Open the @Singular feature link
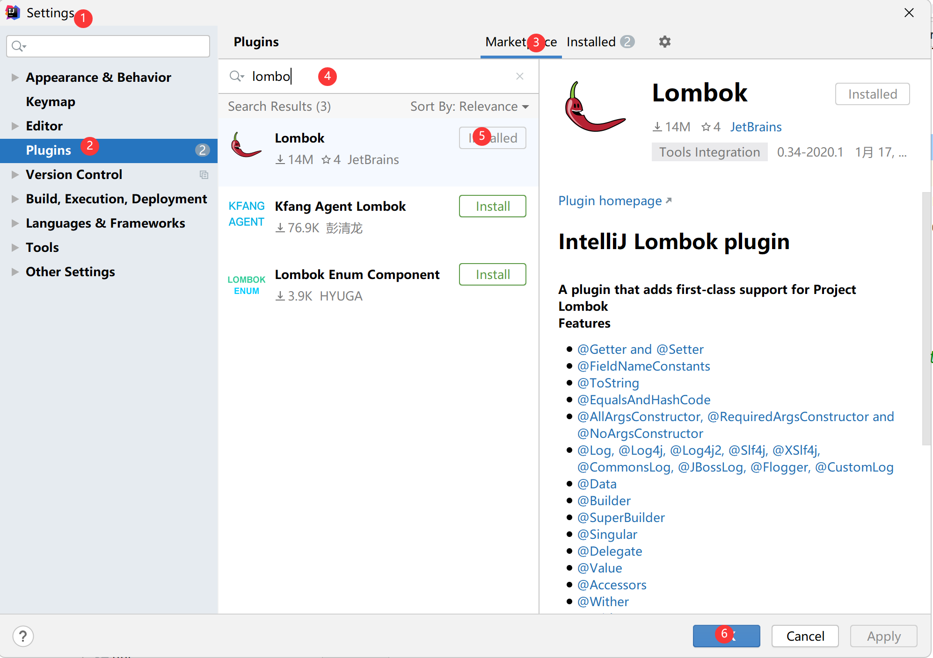The width and height of the screenshot is (933, 658). point(607,535)
